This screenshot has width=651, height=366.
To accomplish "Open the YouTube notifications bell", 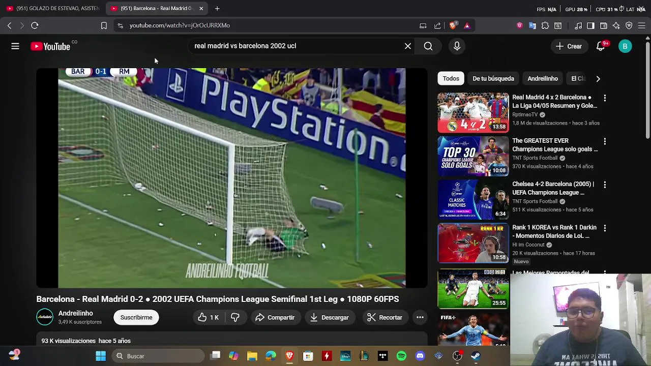I will coord(601,46).
